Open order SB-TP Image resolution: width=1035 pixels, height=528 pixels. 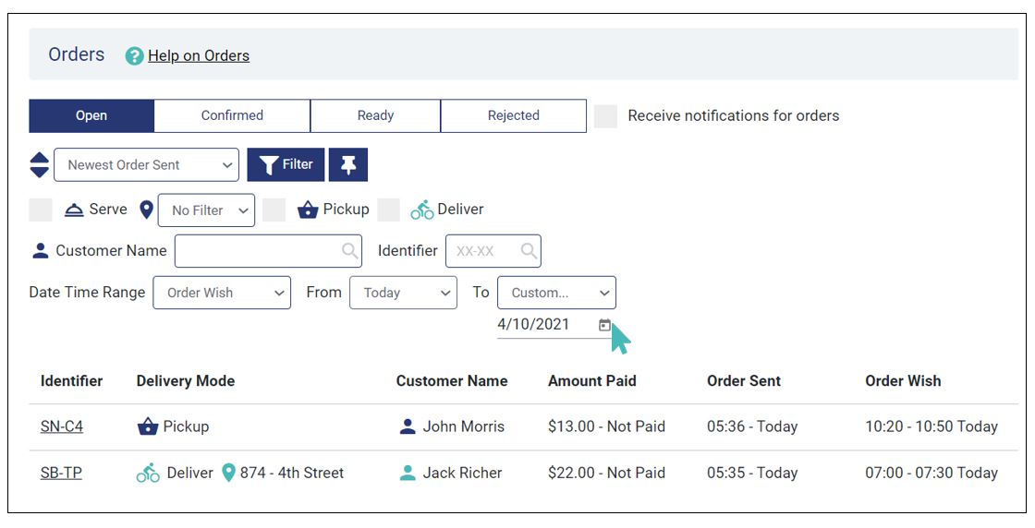point(61,474)
